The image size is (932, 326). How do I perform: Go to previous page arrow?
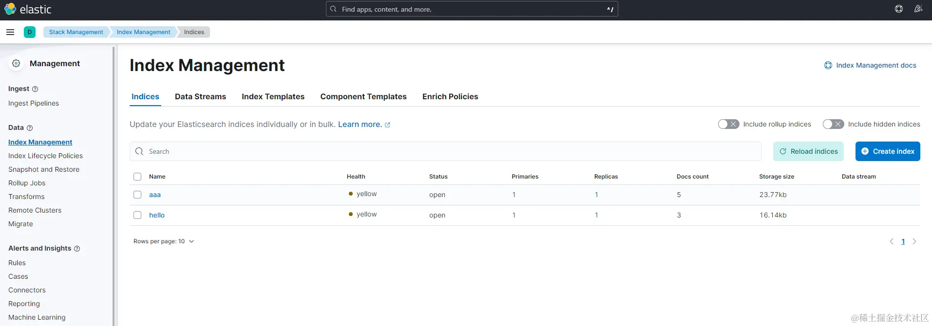coord(892,241)
